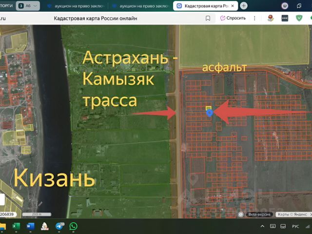Switch to first 'аукцион на право заключ' tab
Screen dimensions: 312x234
click(x=76, y=6)
